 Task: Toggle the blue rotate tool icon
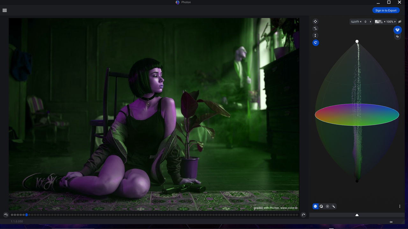click(x=315, y=43)
